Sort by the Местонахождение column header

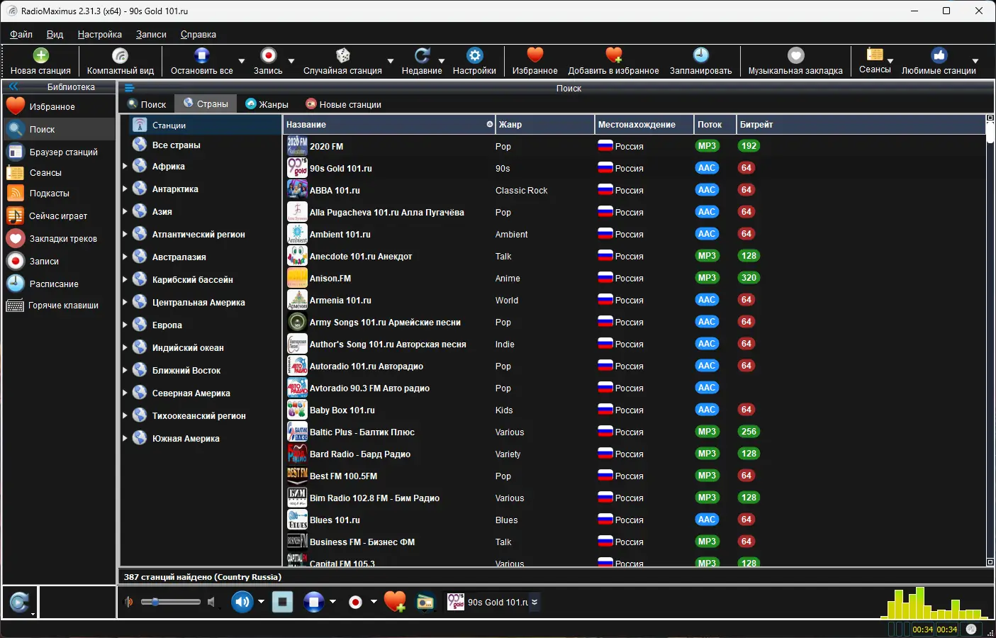point(644,125)
